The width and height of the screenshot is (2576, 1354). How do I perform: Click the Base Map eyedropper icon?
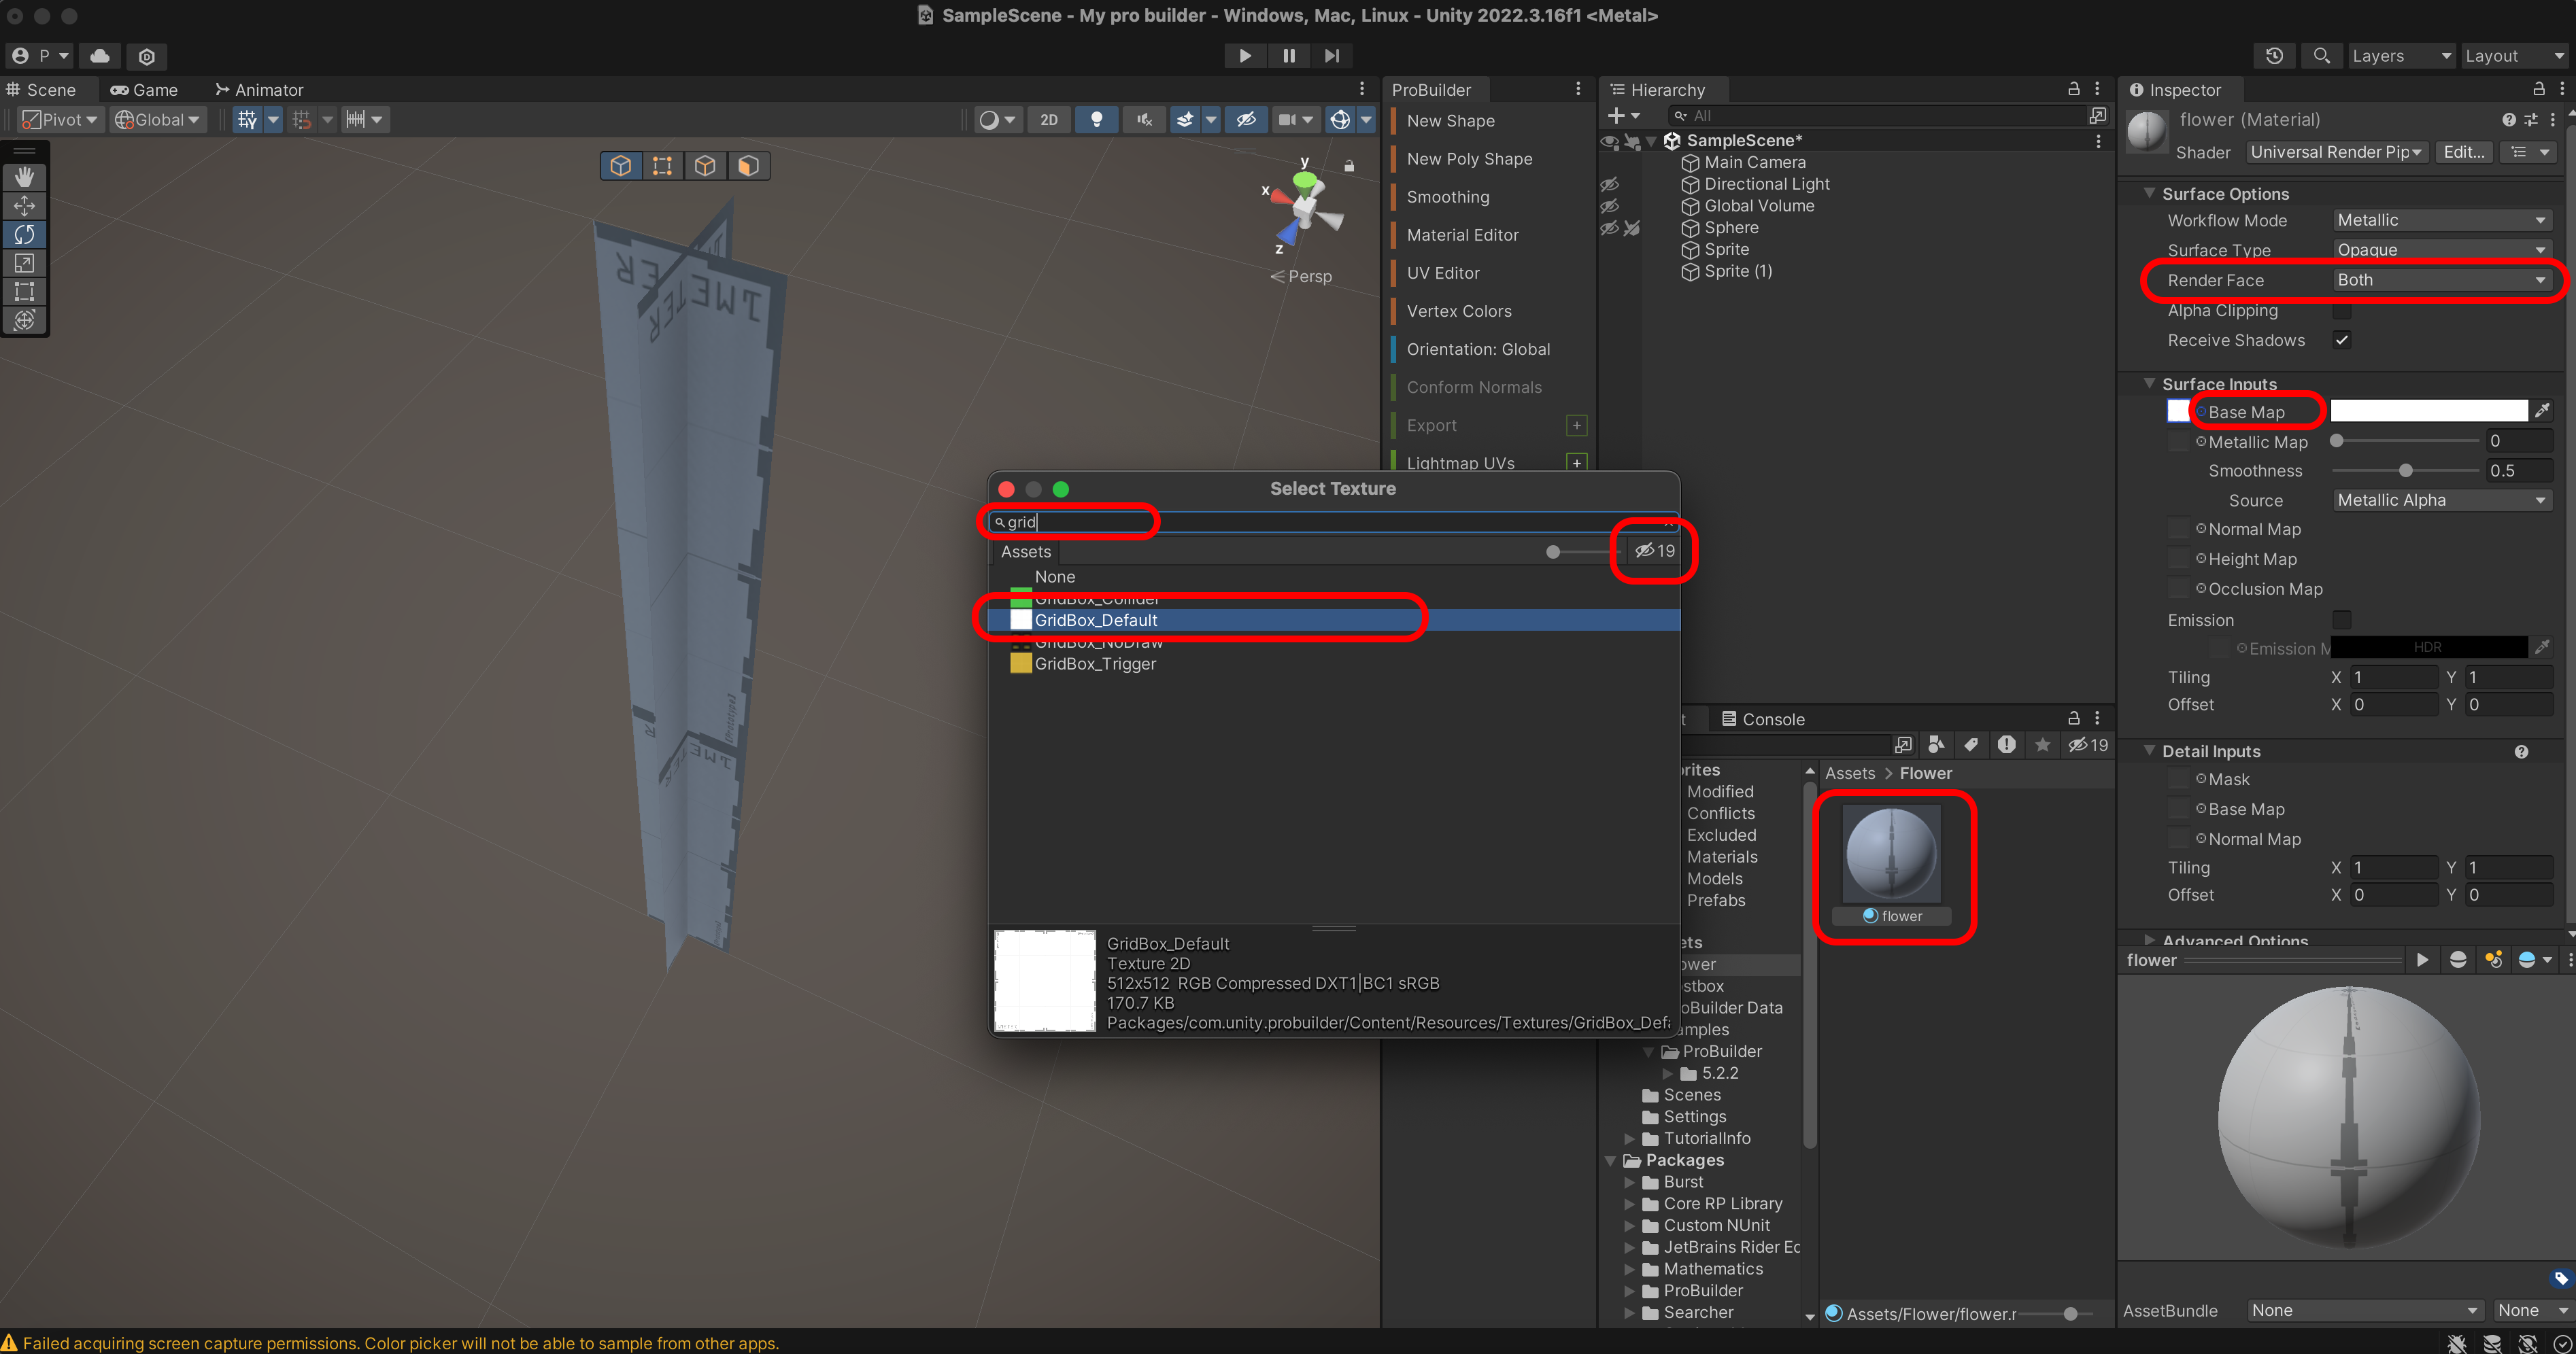pyautogui.click(x=2541, y=411)
